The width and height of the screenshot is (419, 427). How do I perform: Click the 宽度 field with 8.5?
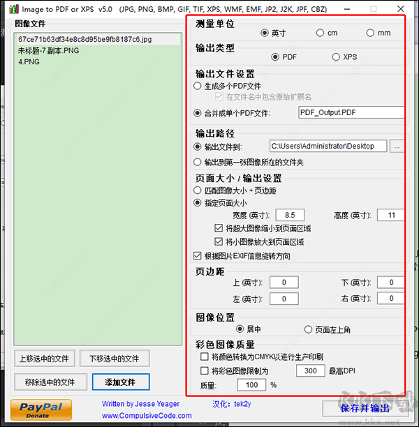coord(290,215)
